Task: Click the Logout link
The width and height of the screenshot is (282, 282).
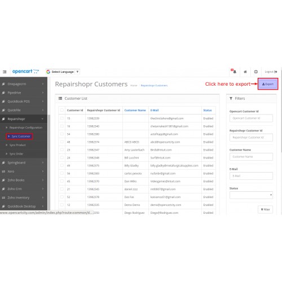Action: coord(271,72)
